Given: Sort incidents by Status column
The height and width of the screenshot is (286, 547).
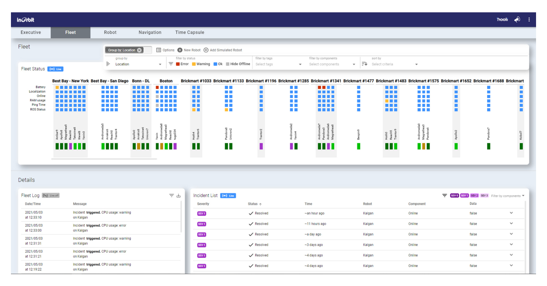Looking at the screenshot, I should click(x=254, y=204).
